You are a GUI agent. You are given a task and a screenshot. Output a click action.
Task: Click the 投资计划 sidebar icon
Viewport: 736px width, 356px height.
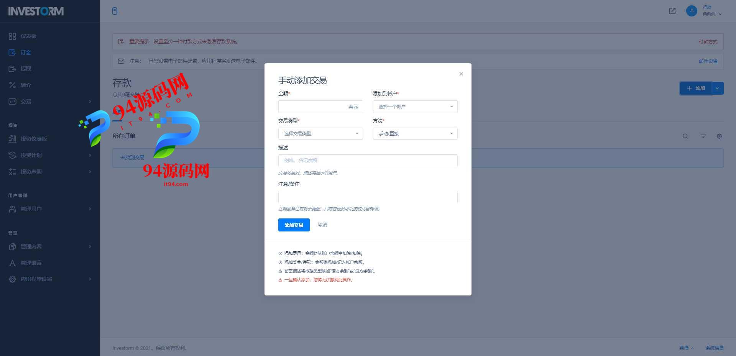13,155
